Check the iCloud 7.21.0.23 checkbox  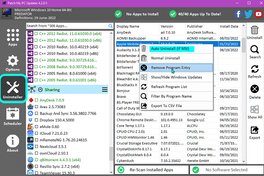[x=36, y=133]
